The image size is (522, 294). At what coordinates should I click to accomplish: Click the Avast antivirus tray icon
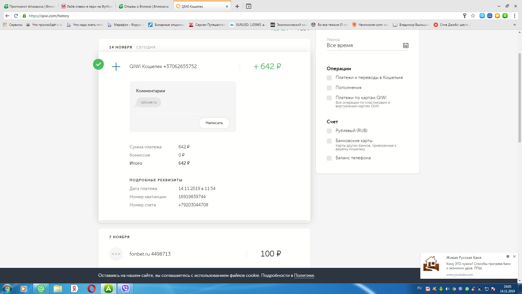pyautogui.click(x=434, y=289)
